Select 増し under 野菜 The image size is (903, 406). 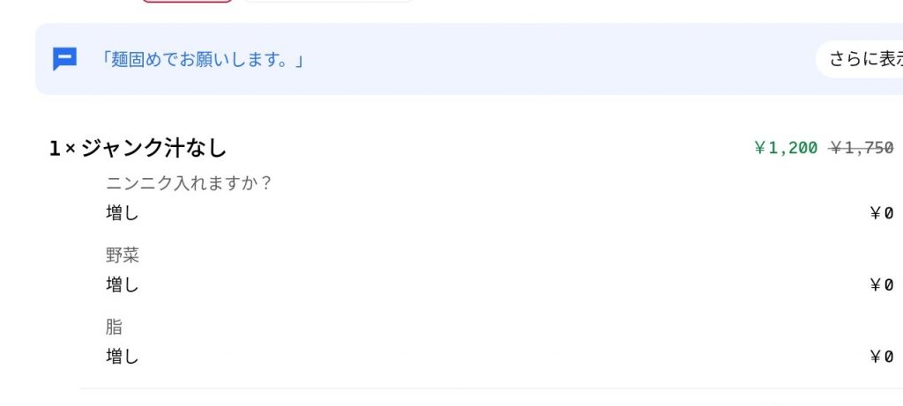[x=123, y=284]
